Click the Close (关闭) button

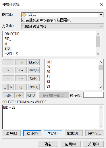[94, 144]
